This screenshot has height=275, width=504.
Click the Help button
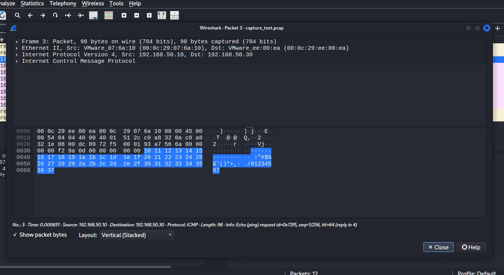click(471, 247)
